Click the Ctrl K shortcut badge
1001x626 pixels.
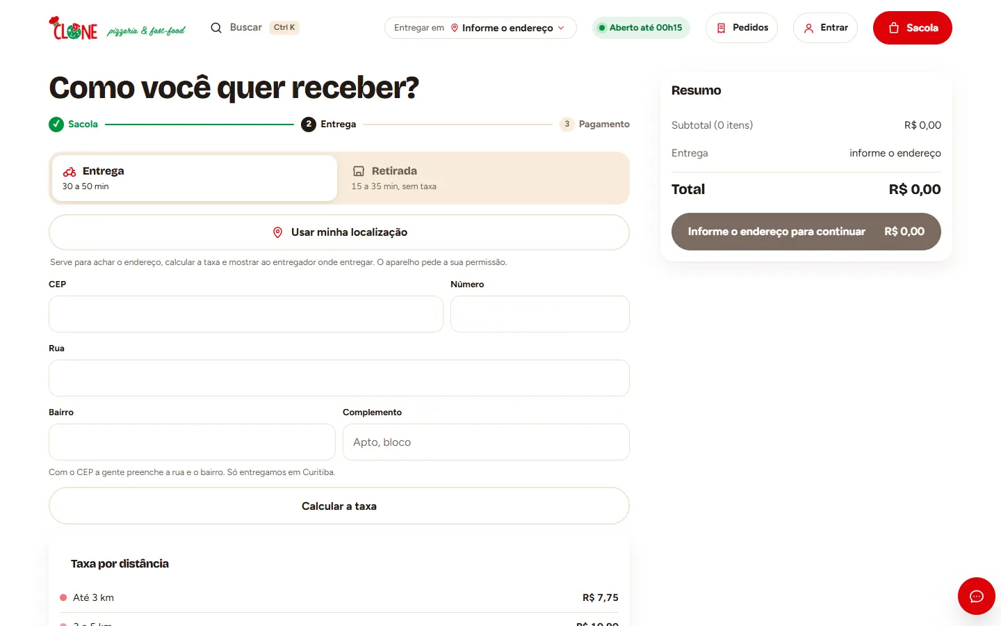[x=284, y=28]
